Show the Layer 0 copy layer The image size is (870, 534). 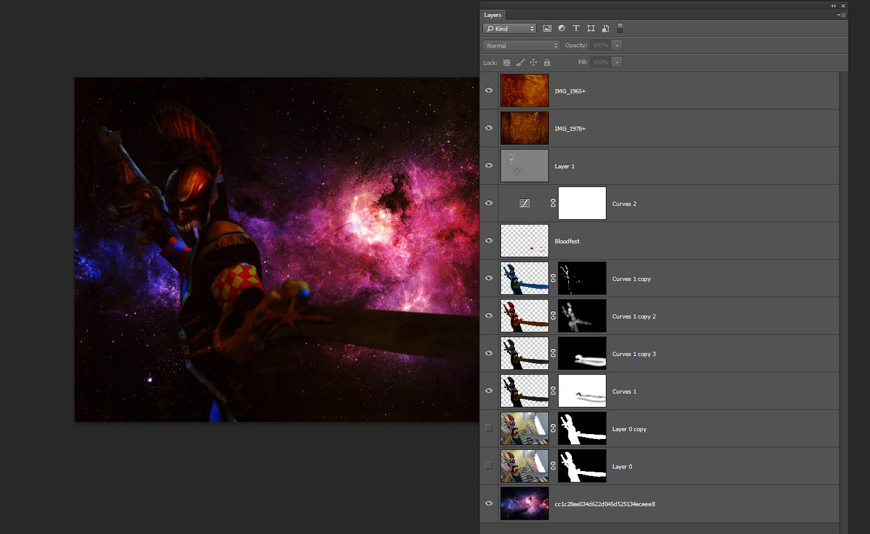coord(489,428)
